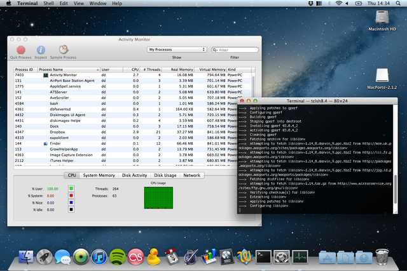Open the Edit menu in menu bar
407x271 pixels.
pos(64,3)
